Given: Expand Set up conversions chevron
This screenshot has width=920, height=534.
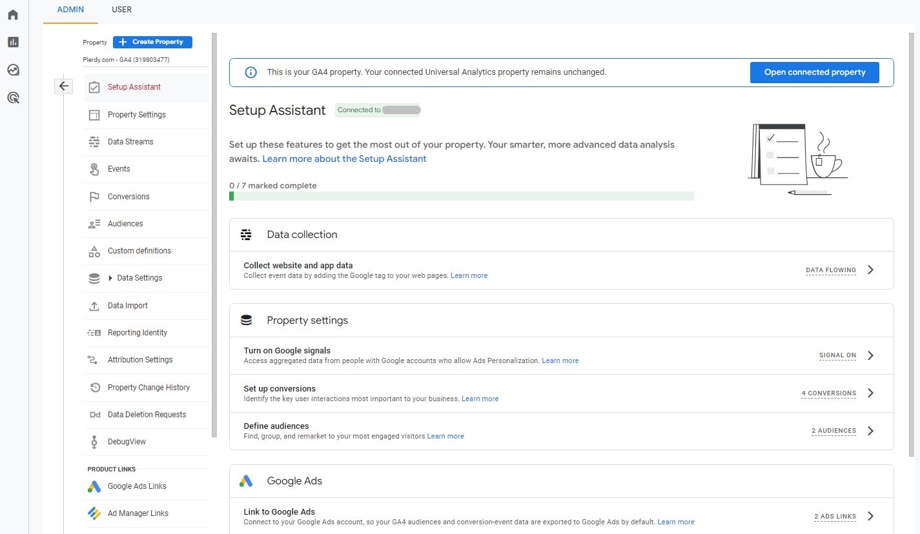Looking at the screenshot, I should coord(870,393).
